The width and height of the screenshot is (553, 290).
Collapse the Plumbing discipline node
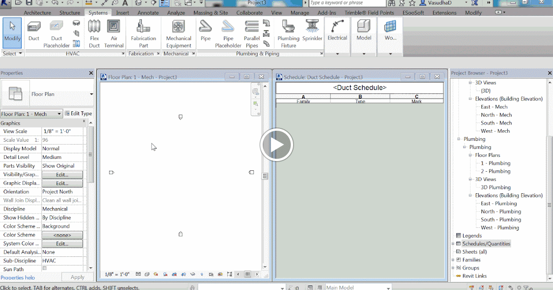[x=459, y=139]
